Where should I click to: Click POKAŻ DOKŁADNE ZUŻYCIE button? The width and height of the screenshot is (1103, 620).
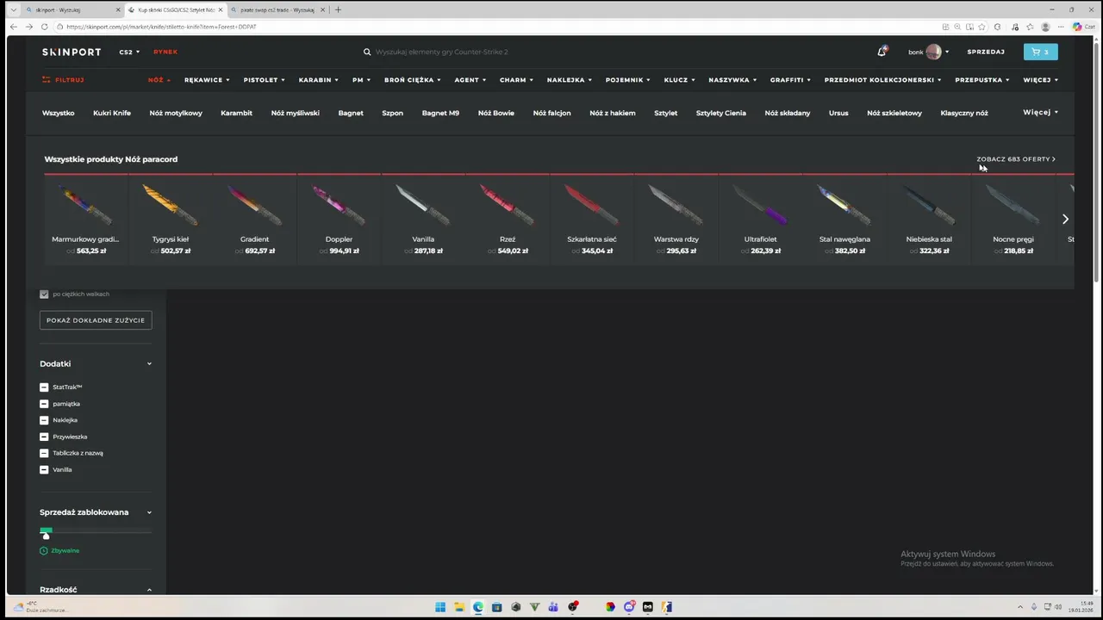(96, 320)
